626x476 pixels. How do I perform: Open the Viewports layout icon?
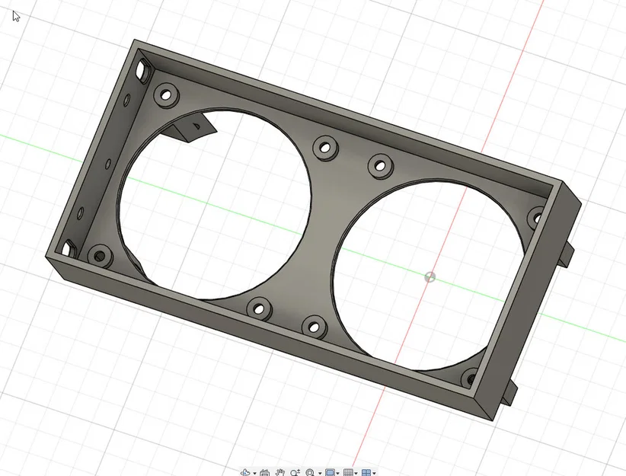click(x=366, y=473)
